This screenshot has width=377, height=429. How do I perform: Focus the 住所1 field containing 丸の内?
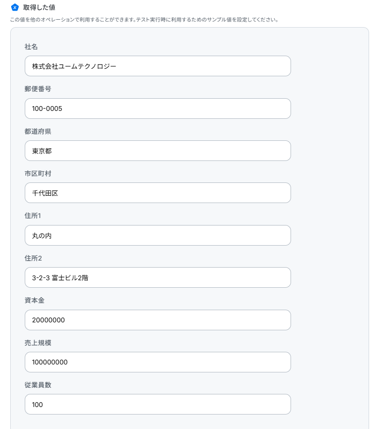(x=157, y=235)
